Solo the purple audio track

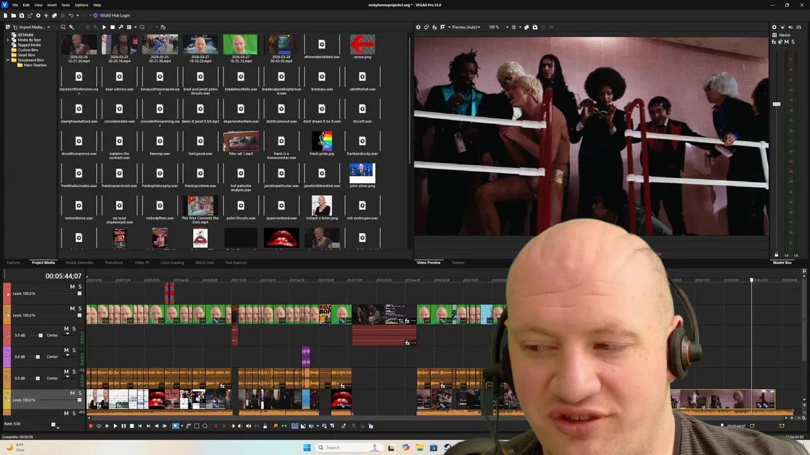click(74, 350)
